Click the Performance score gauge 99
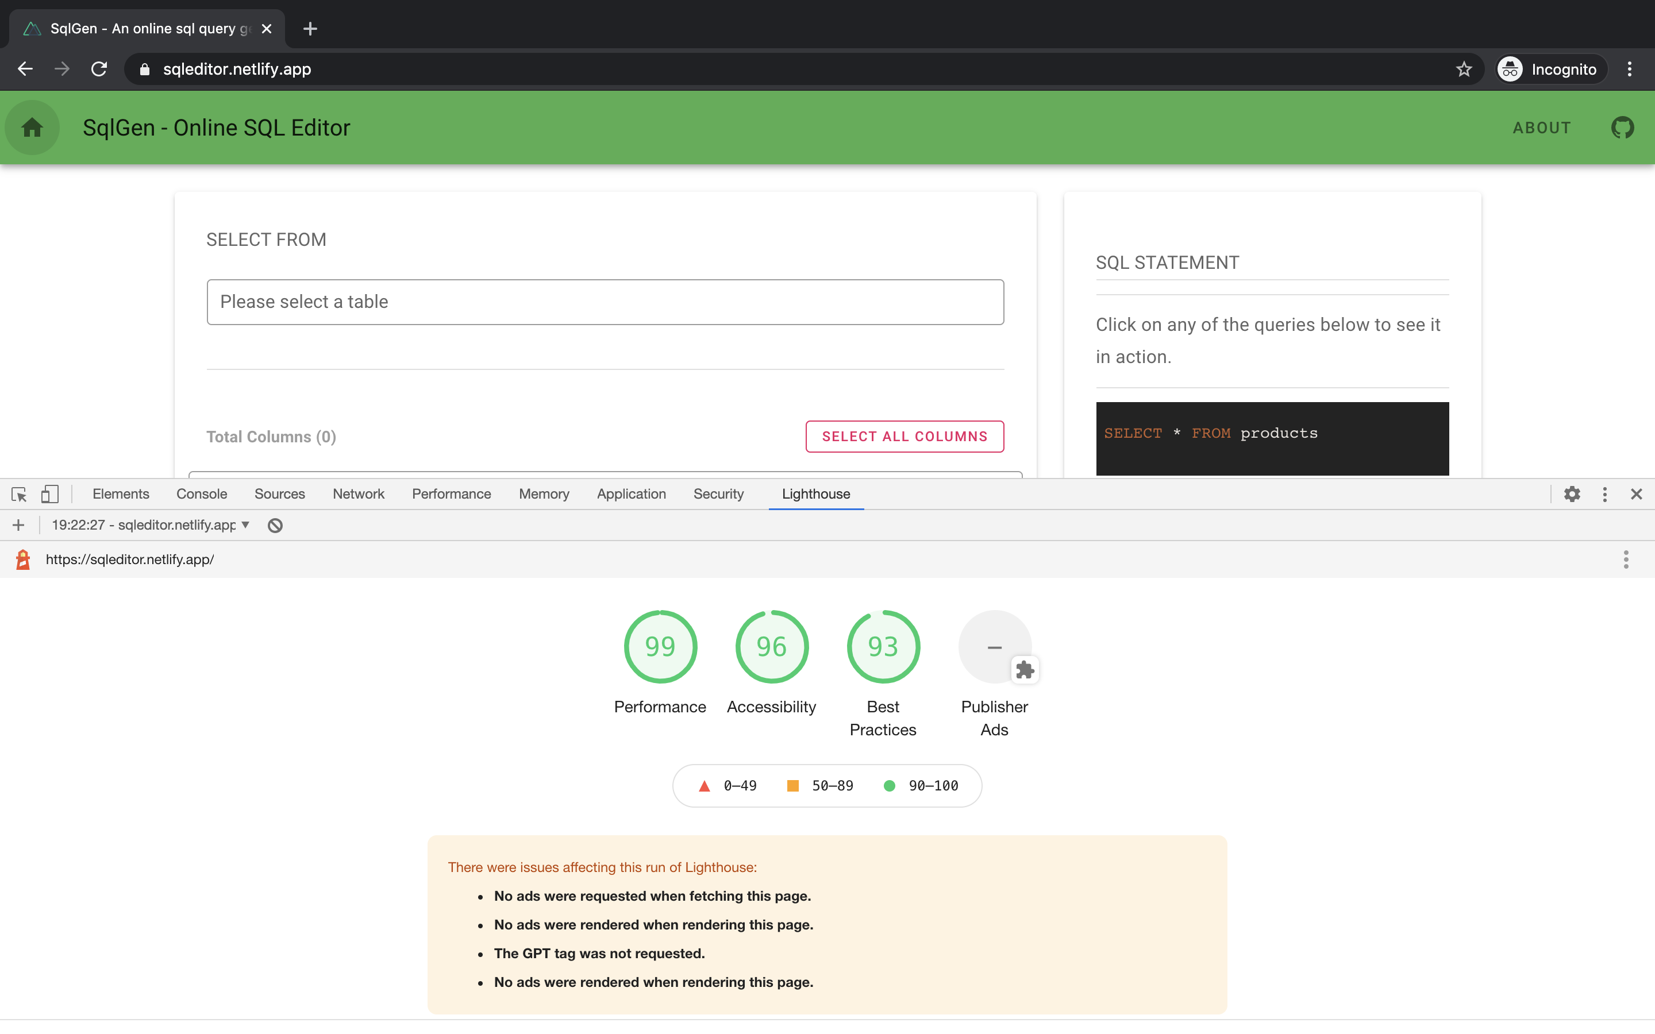The width and height of the screenshot is (1655, 1034). pos(660,647)
